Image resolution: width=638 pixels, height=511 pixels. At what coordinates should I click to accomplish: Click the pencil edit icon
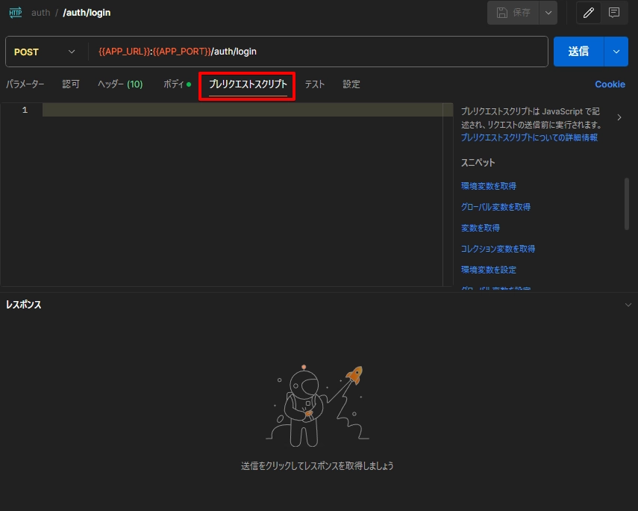pyautogui.click(x=588, y=13)
